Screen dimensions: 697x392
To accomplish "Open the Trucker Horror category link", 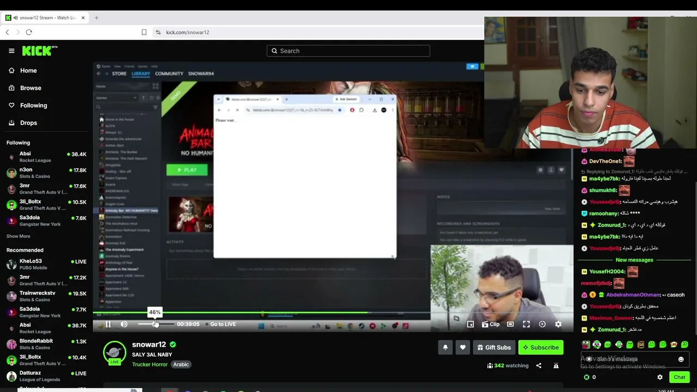I will coord(150,365).
